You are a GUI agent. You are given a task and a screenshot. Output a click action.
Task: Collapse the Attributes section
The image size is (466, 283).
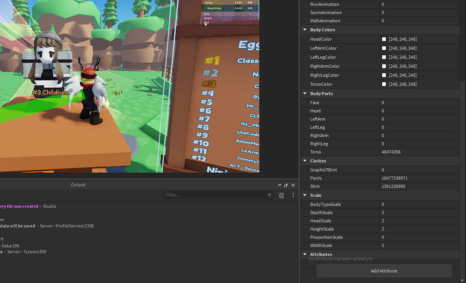[x=304, y=254]
